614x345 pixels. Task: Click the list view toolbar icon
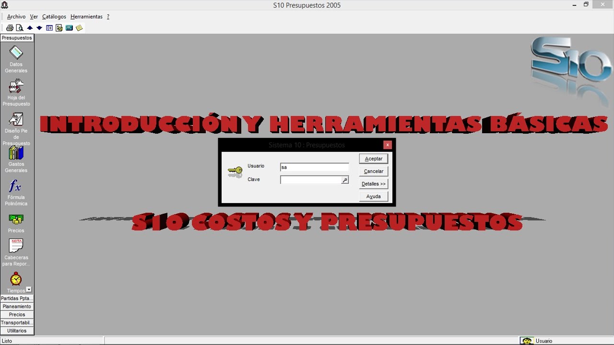pyautogui.click(x=49, y=28)
